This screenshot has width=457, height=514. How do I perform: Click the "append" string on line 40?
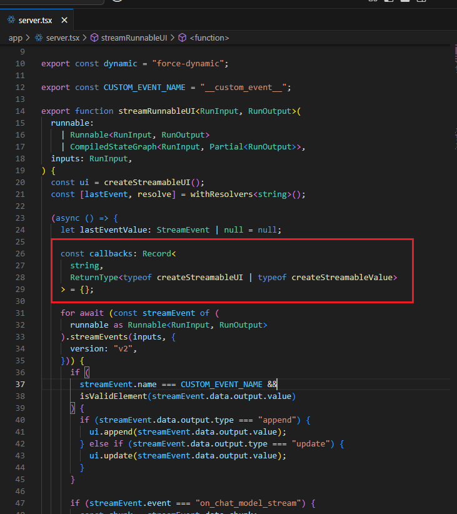(x=277, y=420)
